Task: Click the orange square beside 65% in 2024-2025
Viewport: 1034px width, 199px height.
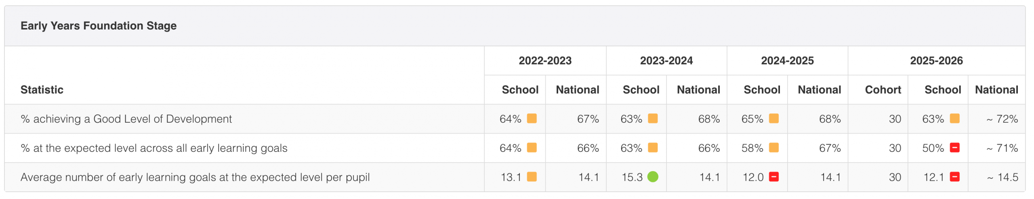Action: click(773, 118)
